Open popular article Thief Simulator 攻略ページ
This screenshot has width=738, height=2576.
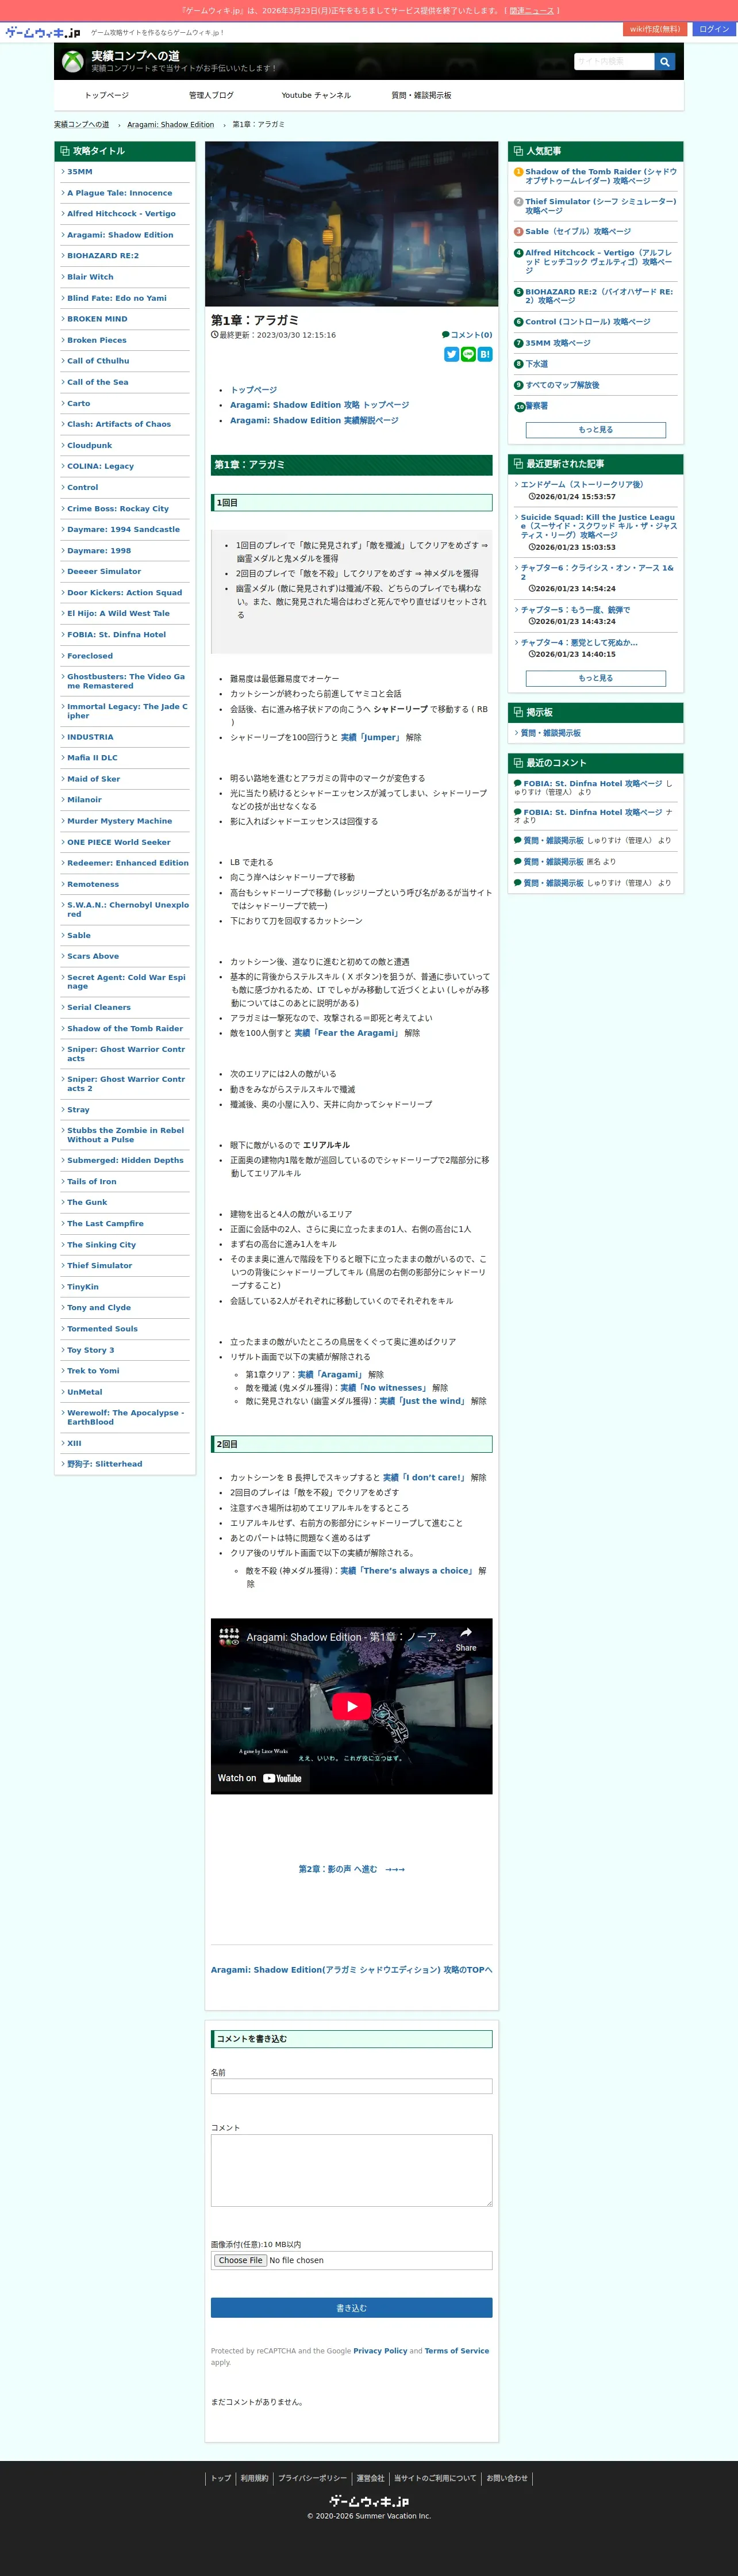(601, 206)
